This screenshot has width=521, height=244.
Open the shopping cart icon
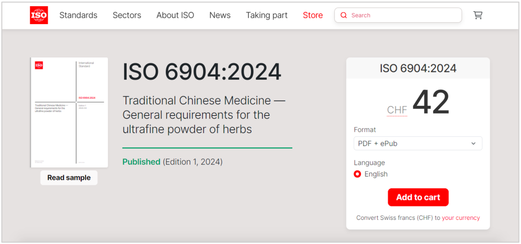coord(478,15)
